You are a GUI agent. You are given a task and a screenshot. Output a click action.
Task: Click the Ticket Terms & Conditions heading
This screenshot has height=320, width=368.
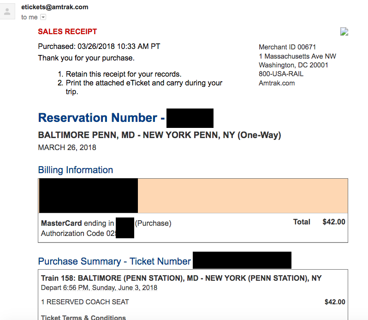[x=83, y=317]
